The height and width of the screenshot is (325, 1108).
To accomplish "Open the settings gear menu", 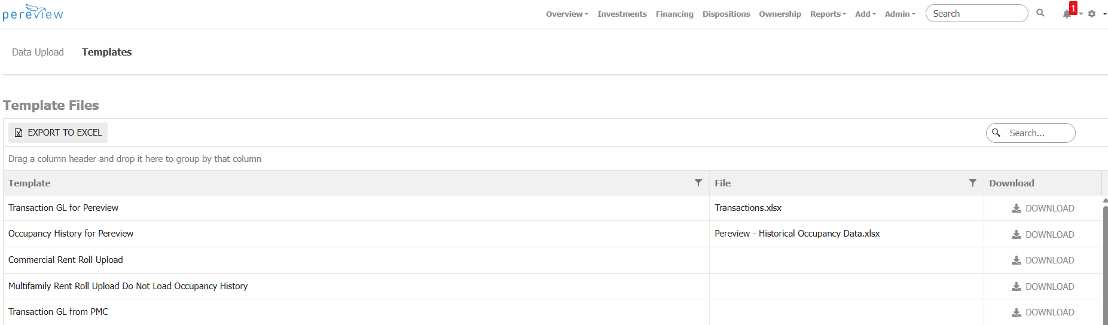I will [x=1092, y=14].
